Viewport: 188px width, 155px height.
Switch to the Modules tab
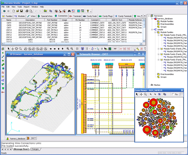click(x=20, y=16)
